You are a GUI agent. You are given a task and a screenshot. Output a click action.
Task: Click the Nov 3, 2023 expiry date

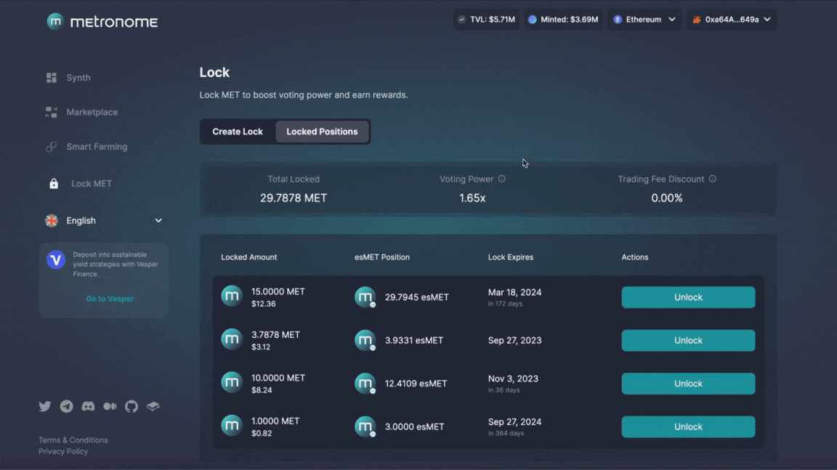513,379
